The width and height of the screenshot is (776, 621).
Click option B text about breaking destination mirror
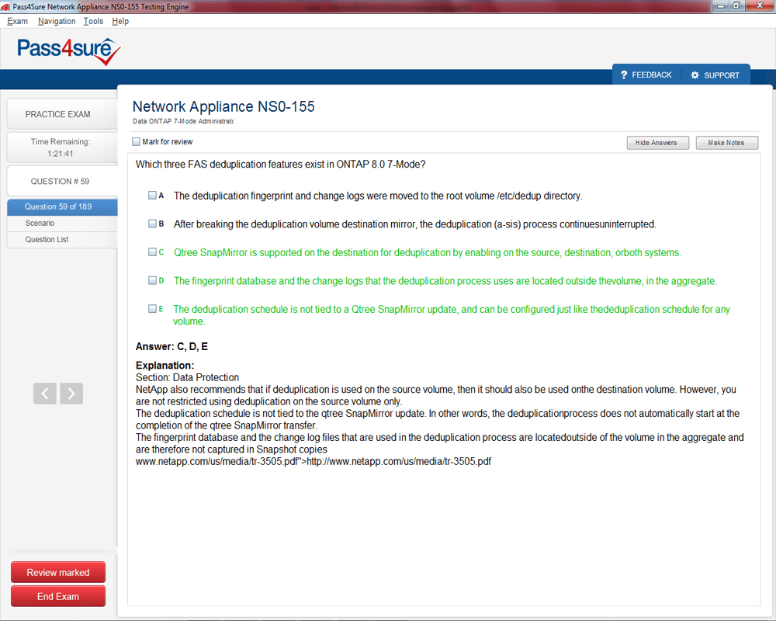(414, 224)
